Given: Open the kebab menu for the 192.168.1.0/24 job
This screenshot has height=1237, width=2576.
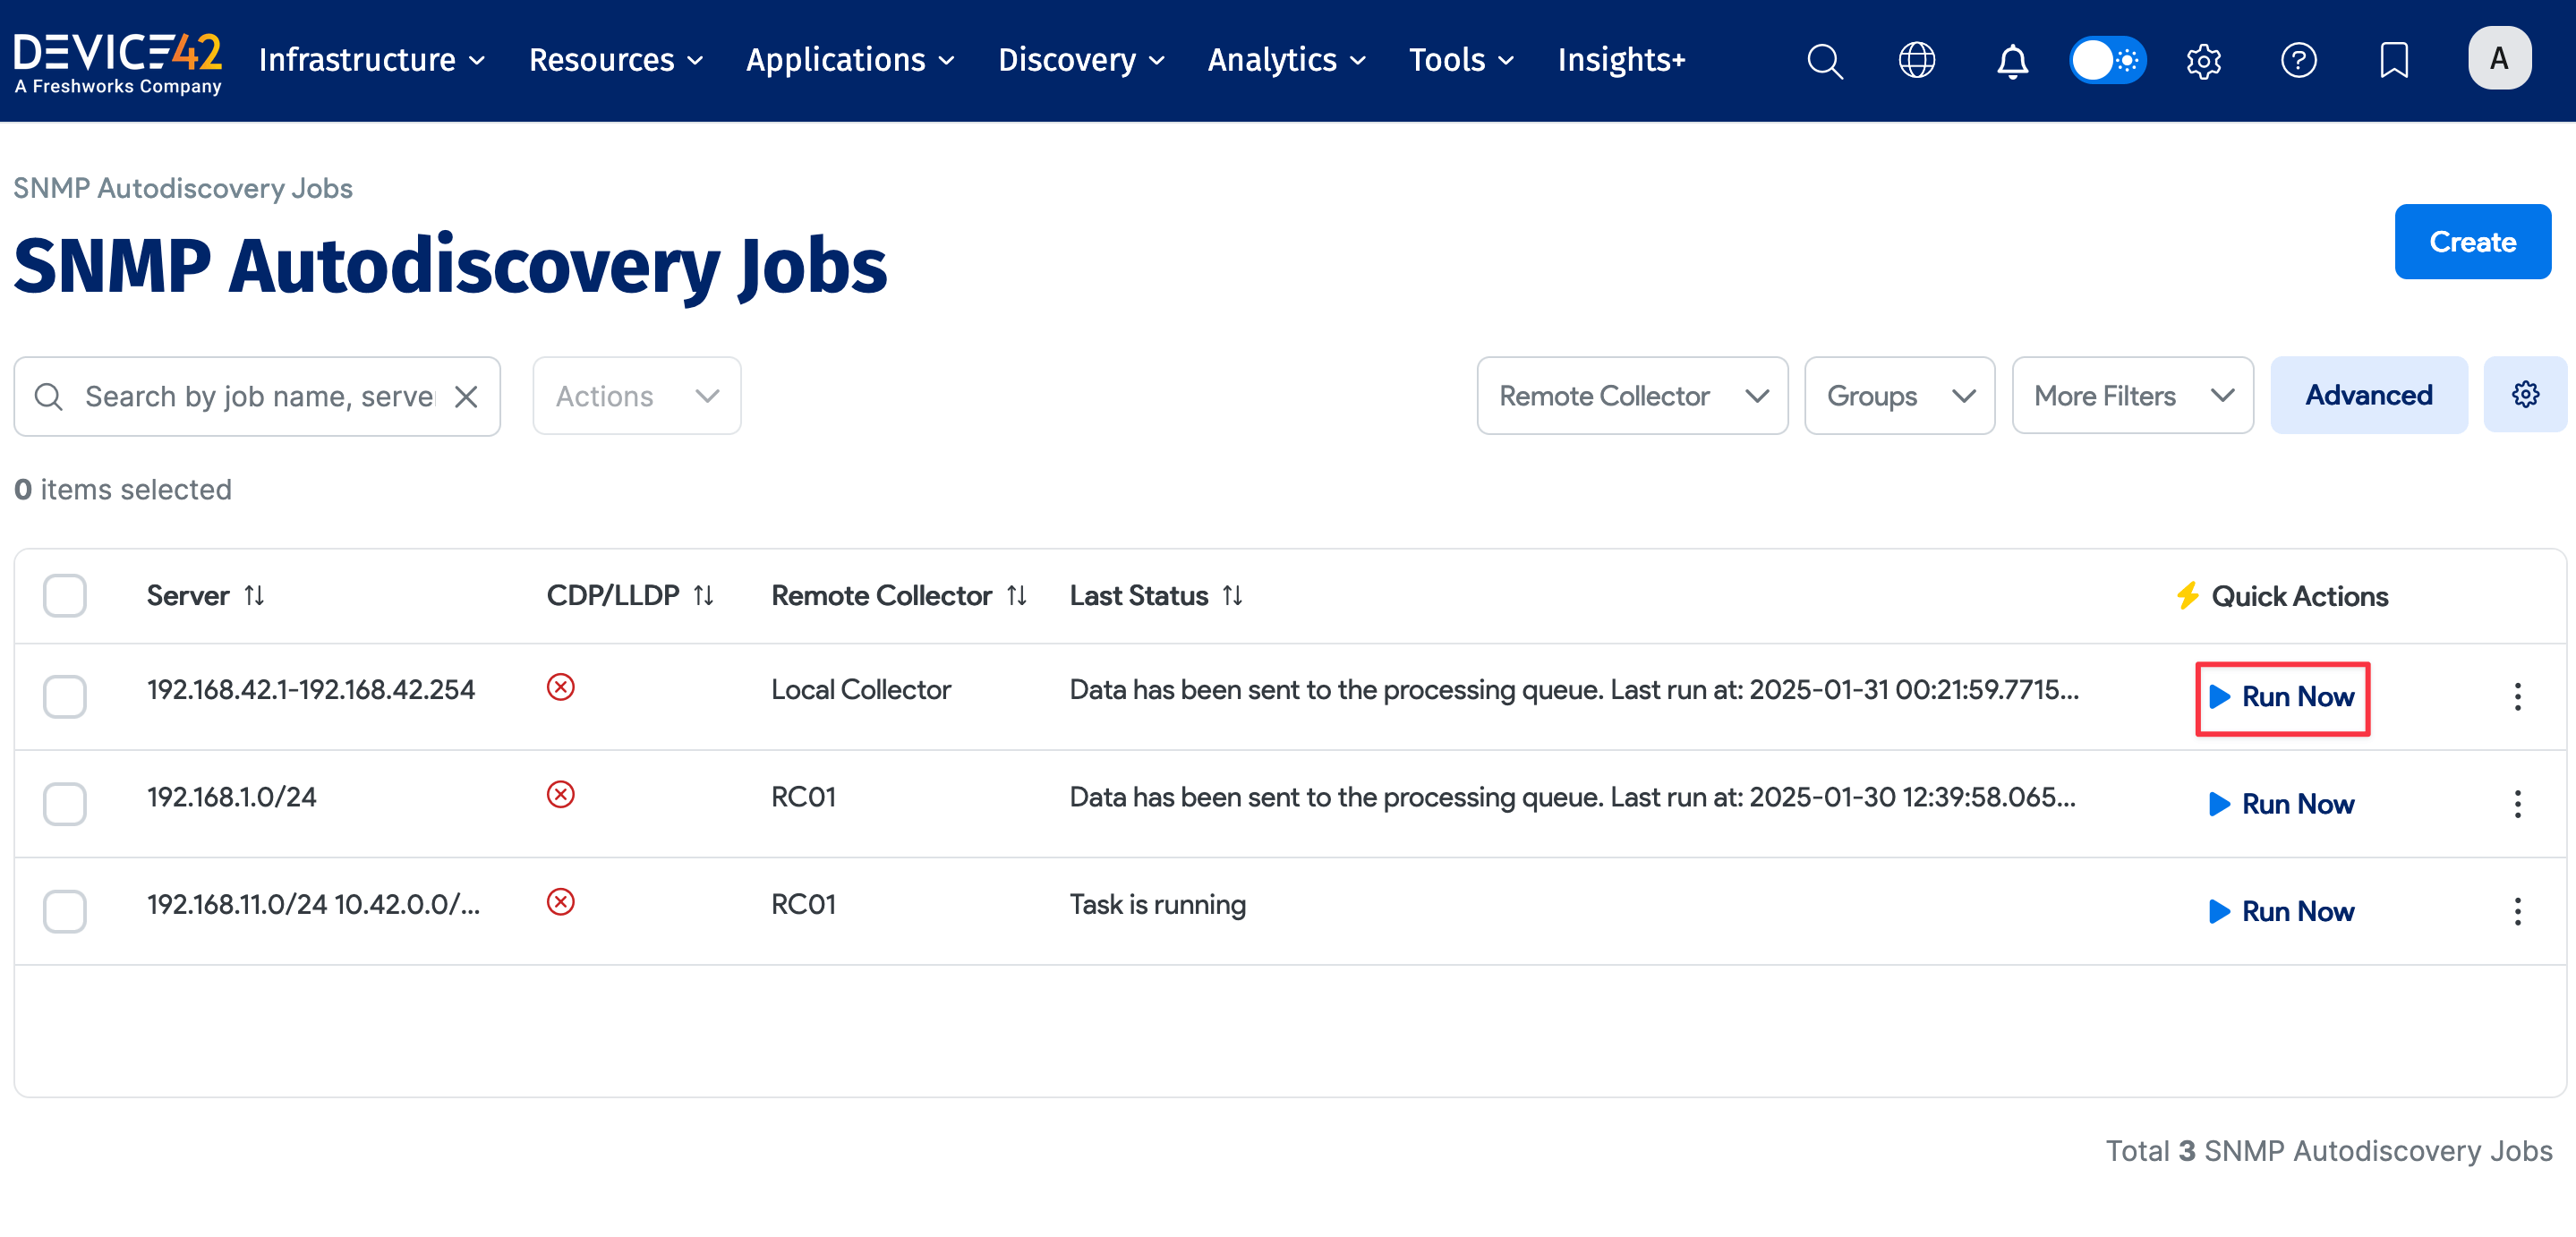Looking at the screenshot, I should pos(2517,803).
